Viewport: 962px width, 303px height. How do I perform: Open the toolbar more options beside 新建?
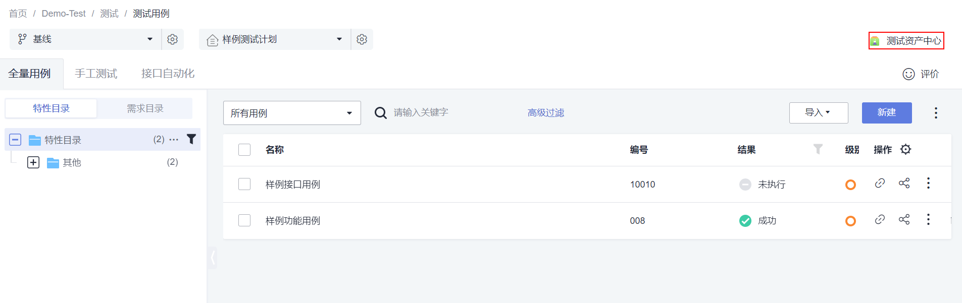pos(936,113)
